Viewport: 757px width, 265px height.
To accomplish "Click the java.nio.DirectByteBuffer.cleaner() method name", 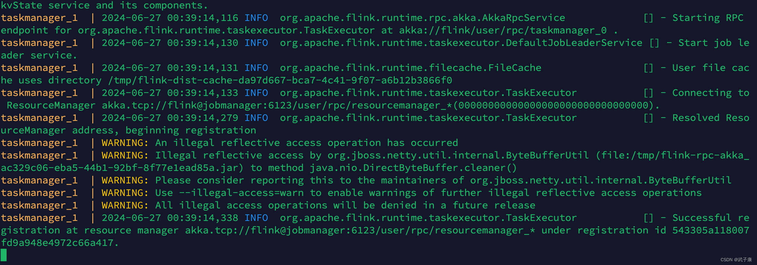I will coord(413,168).
